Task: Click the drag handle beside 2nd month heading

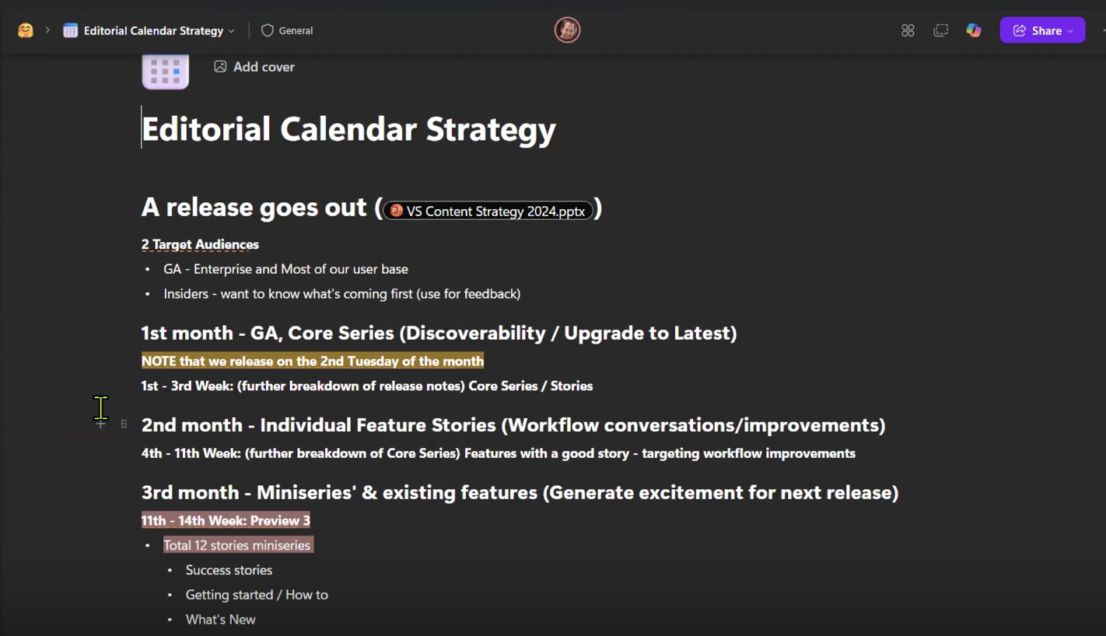Action: pos(124,424)
